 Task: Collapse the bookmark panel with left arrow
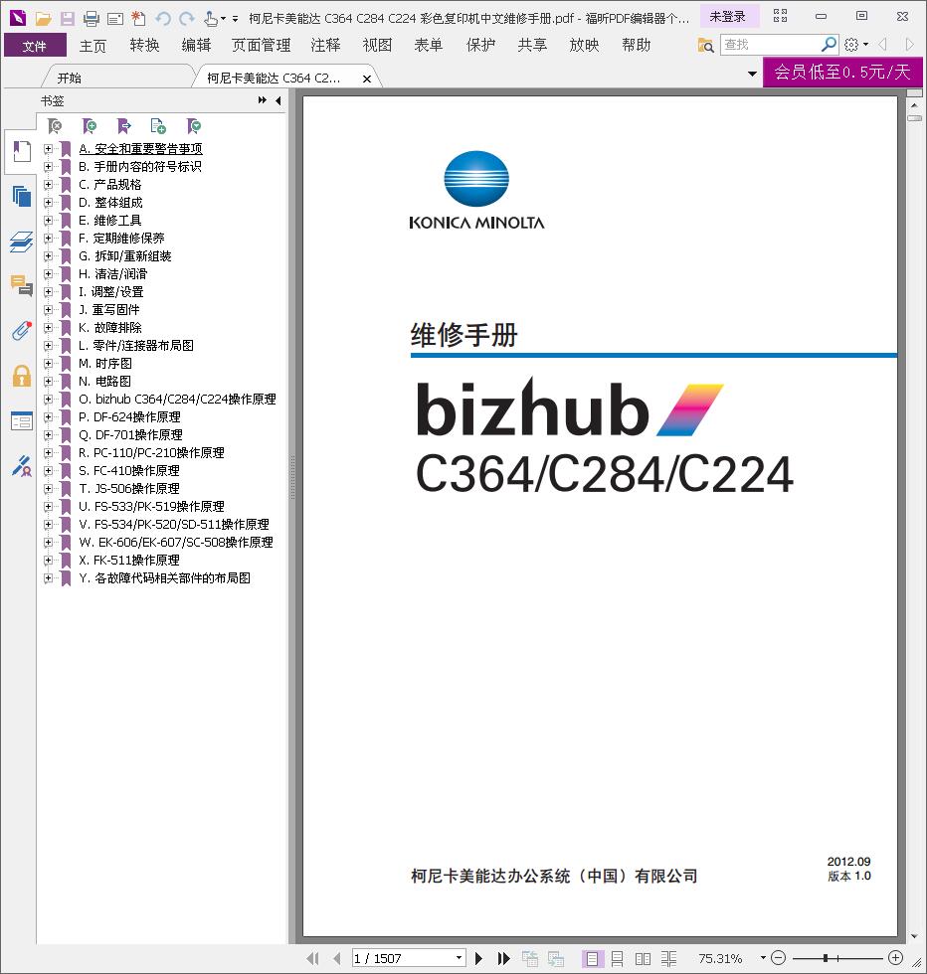(x=278, y=100)
